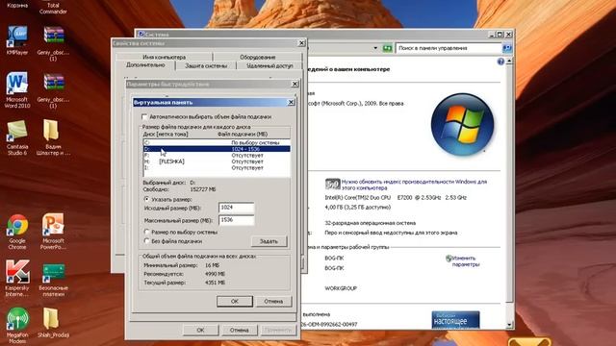Click genuine Microsoft настоящее badge
The height and width of the screenshot is (346, 616).
click(x=455, y=320)
